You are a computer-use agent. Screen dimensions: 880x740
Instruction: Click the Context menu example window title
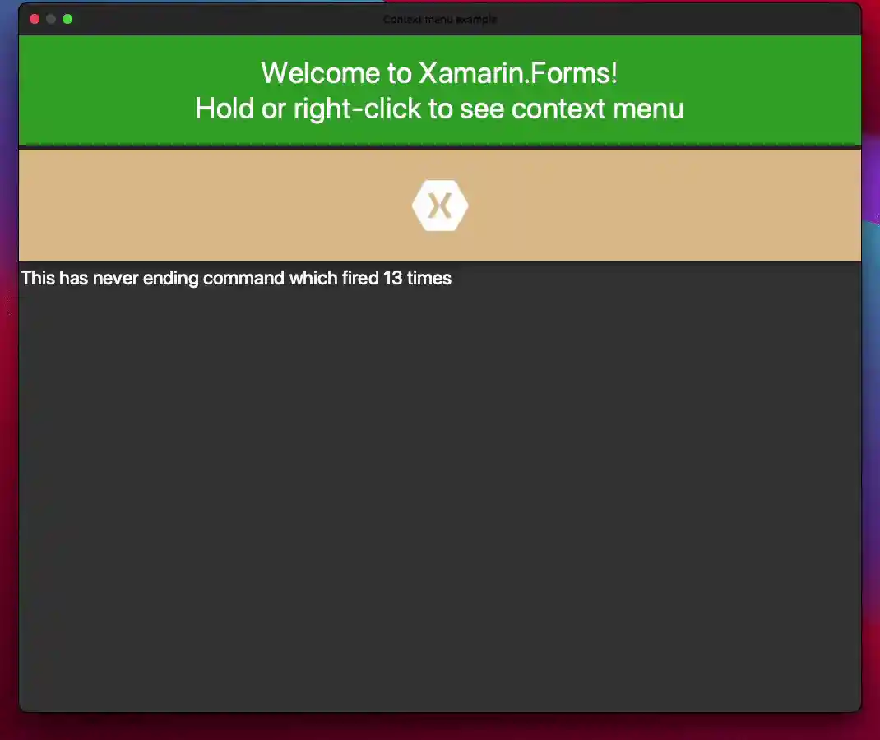440,19
